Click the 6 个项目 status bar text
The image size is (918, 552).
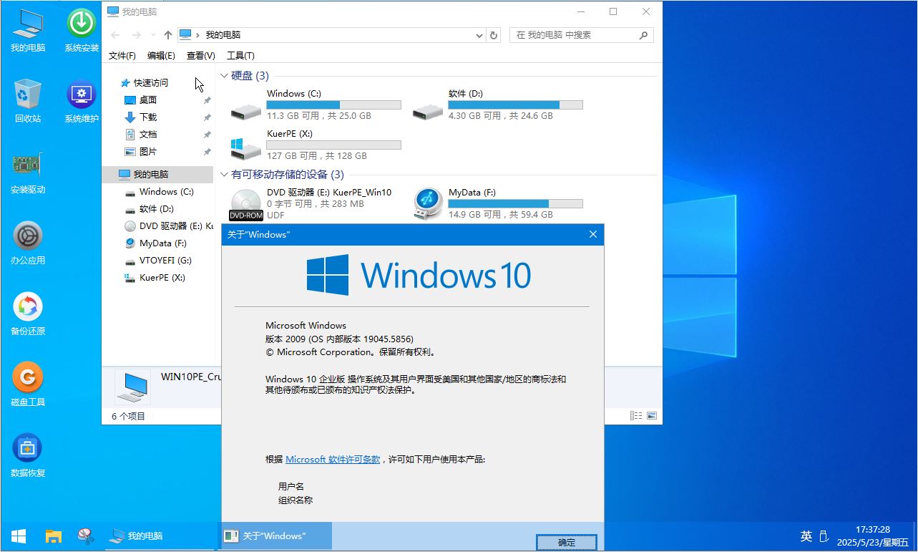click(x=129, y=417)
